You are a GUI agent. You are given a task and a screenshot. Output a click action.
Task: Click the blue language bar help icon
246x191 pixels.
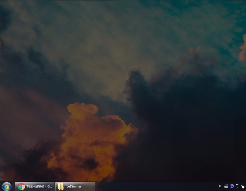click(232, 186)
